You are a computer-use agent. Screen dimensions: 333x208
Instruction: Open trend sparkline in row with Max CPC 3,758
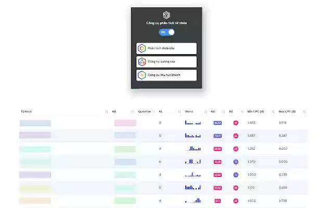pyautogui.click(x=193, y=200)
